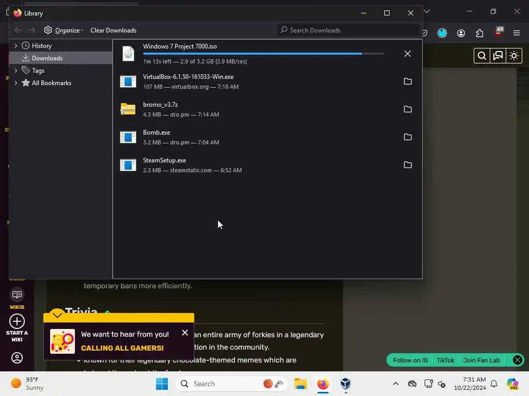Open the clock showing 7:31 AM
Image resolution: width=529 pixels, height=396 pixels.
[470, 384]
